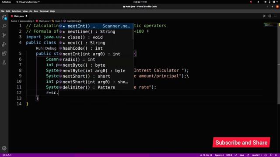This screenshot has width=280, height=157.
Task: Expand the main(String[]) breadcrumb segment
Action: [74, 21]
